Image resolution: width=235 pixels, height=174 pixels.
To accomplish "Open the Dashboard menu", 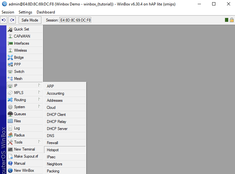I will 46,12.
